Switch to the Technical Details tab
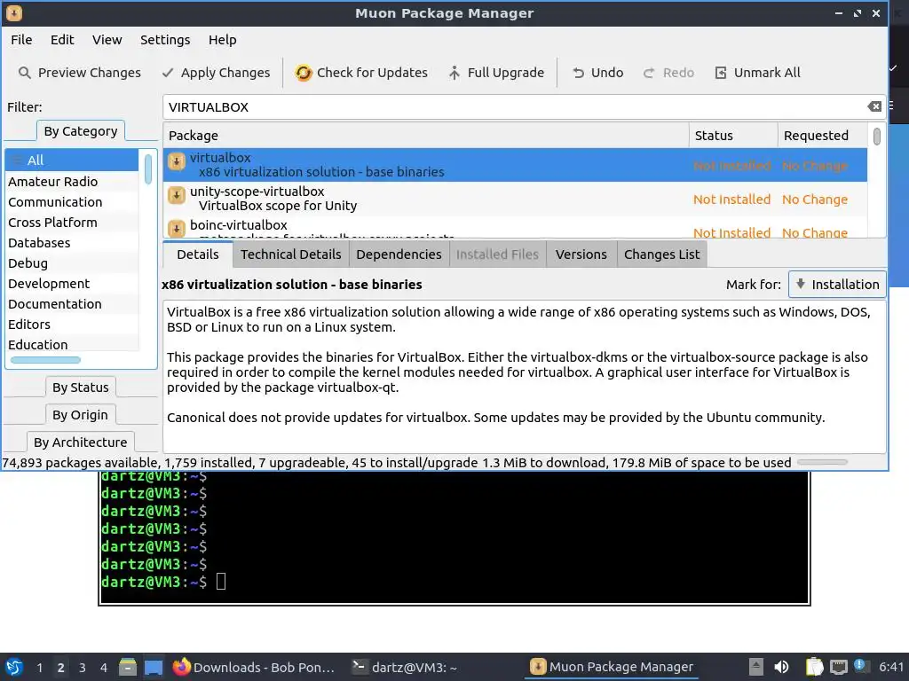Viewport: 909px width, 681px height. point(290,254)
